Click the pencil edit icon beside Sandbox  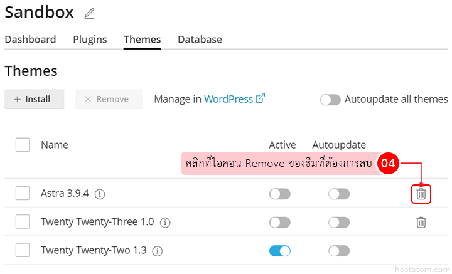tap(90, 13)
